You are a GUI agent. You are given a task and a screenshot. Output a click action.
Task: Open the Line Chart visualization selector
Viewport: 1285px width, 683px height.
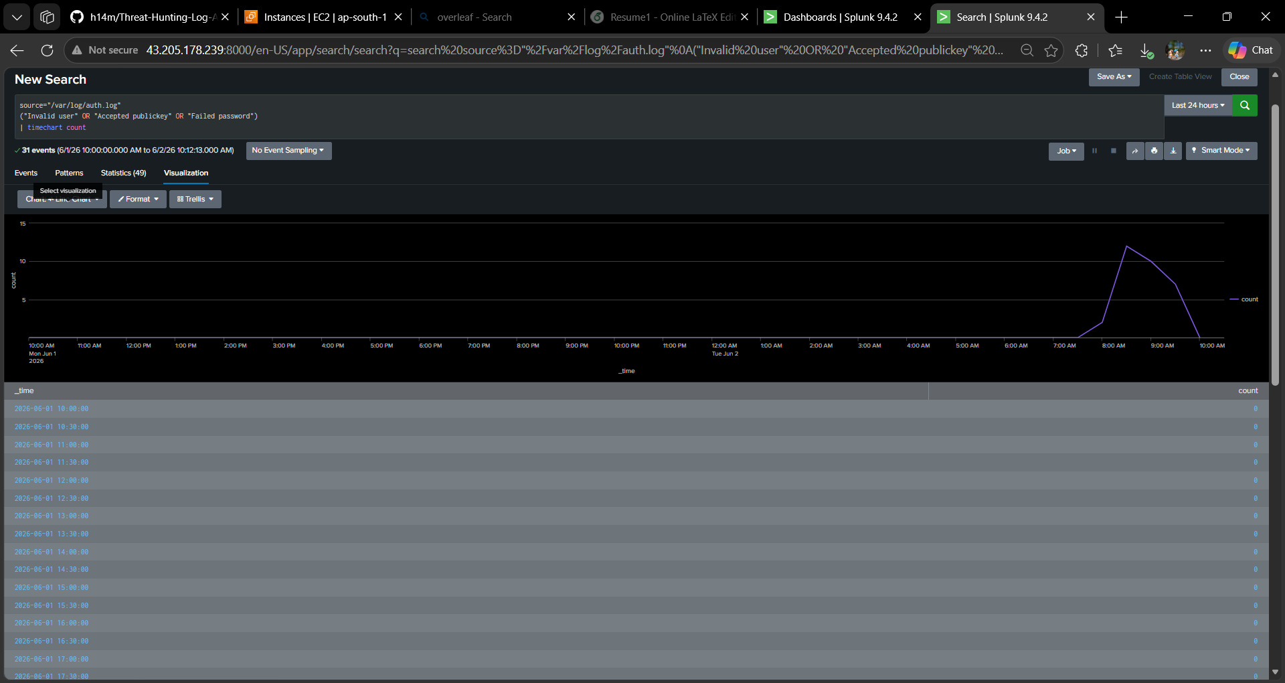click(x=62, y=200)
